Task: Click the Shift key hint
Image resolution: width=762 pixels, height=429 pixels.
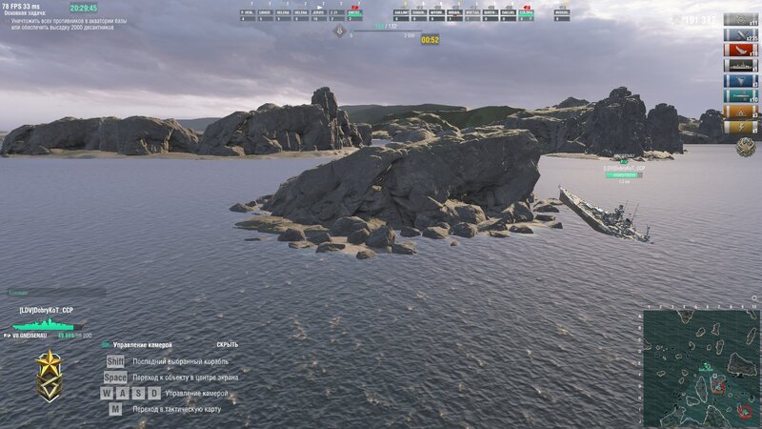Action: coord(115,361)
